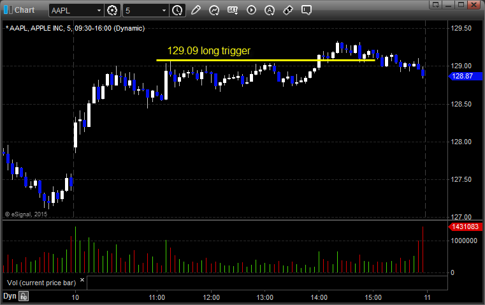Click the 129.50 price axis label
The height and width of the screenshot is (305, 485).
(461, 29)
